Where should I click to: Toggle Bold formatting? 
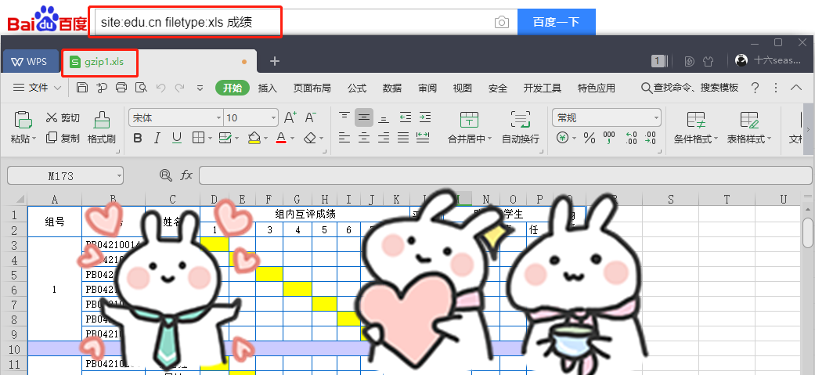click(138, 138)
